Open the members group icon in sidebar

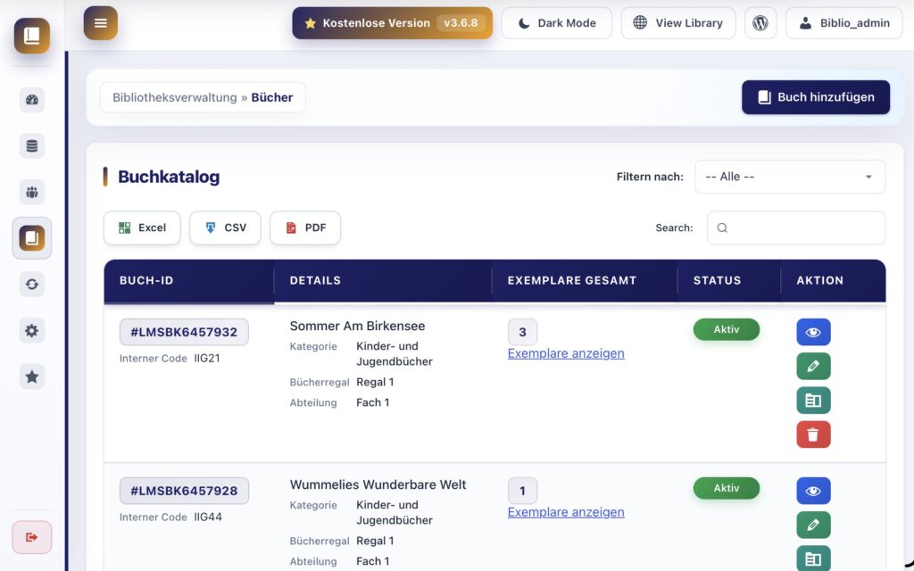pos(32,192)
